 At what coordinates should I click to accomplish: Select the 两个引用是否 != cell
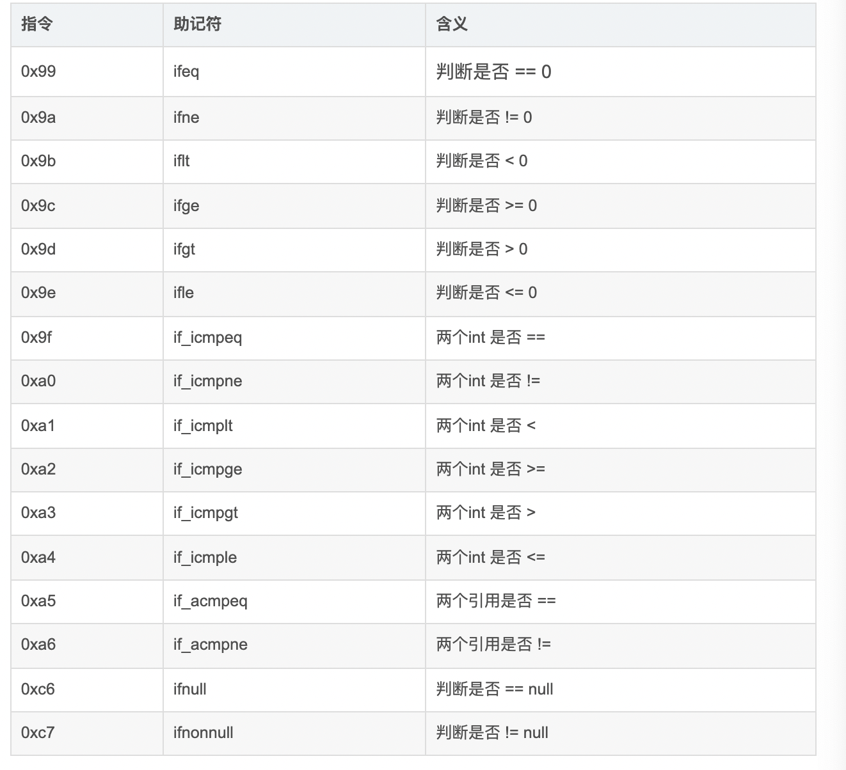[621, 646]
